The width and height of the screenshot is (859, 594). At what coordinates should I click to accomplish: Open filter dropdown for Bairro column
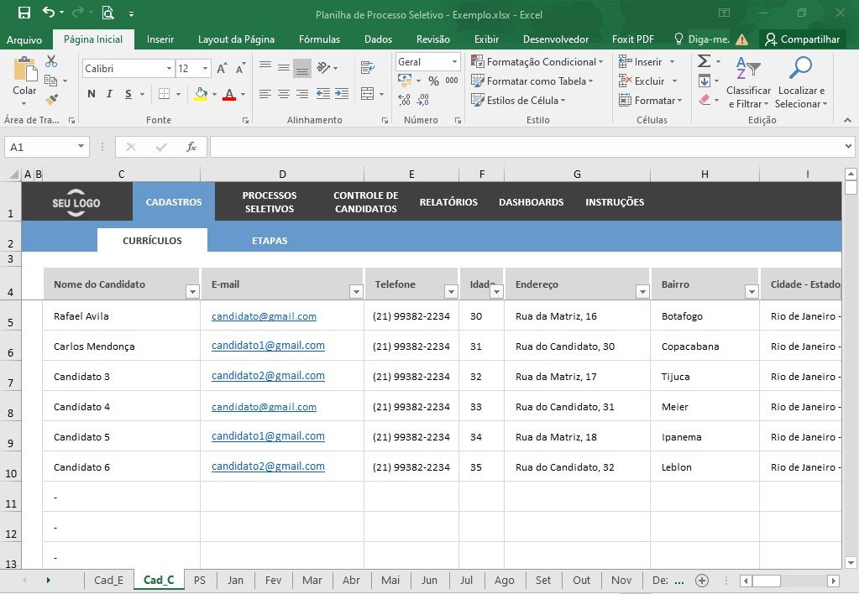point(752,292)
